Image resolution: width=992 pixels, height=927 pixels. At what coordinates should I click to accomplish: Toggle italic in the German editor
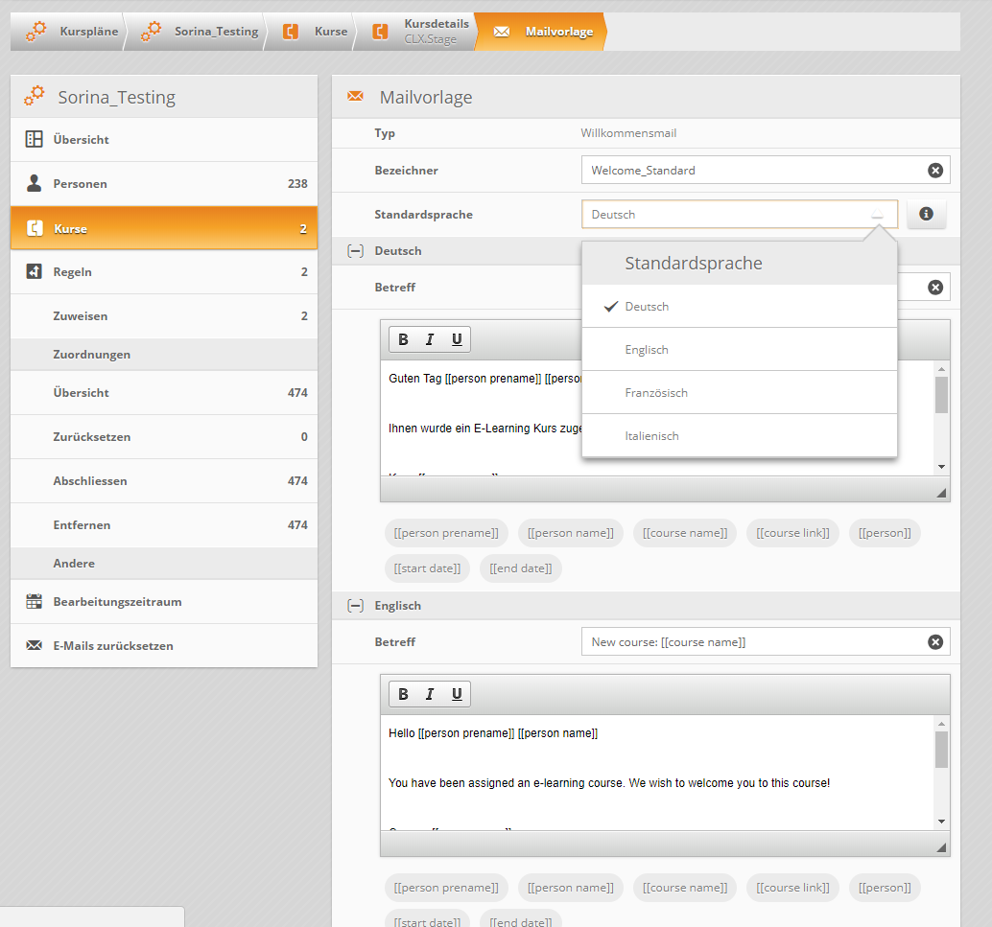click(x=429, y=339)
